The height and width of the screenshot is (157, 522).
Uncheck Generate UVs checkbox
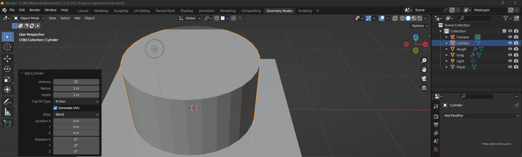(x=55, y=108)
